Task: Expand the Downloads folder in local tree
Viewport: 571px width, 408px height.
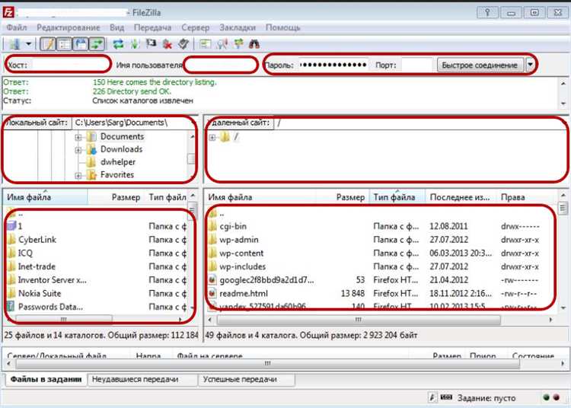Action: click(x=78, y=150)
